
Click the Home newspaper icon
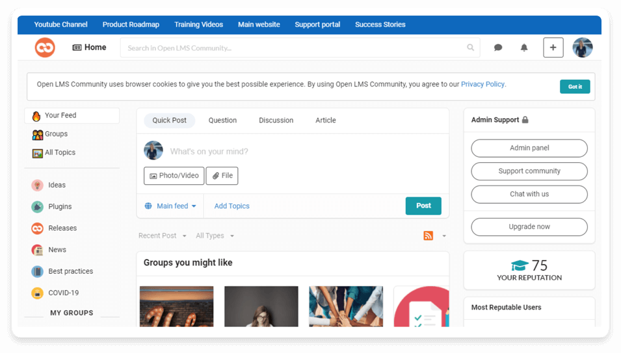click(x=77, y=47)
